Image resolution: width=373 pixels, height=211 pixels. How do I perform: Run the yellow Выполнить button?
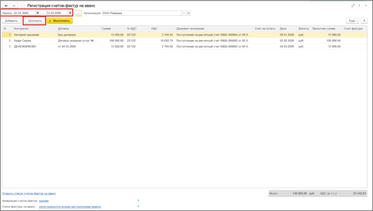(x=60, y=21)
